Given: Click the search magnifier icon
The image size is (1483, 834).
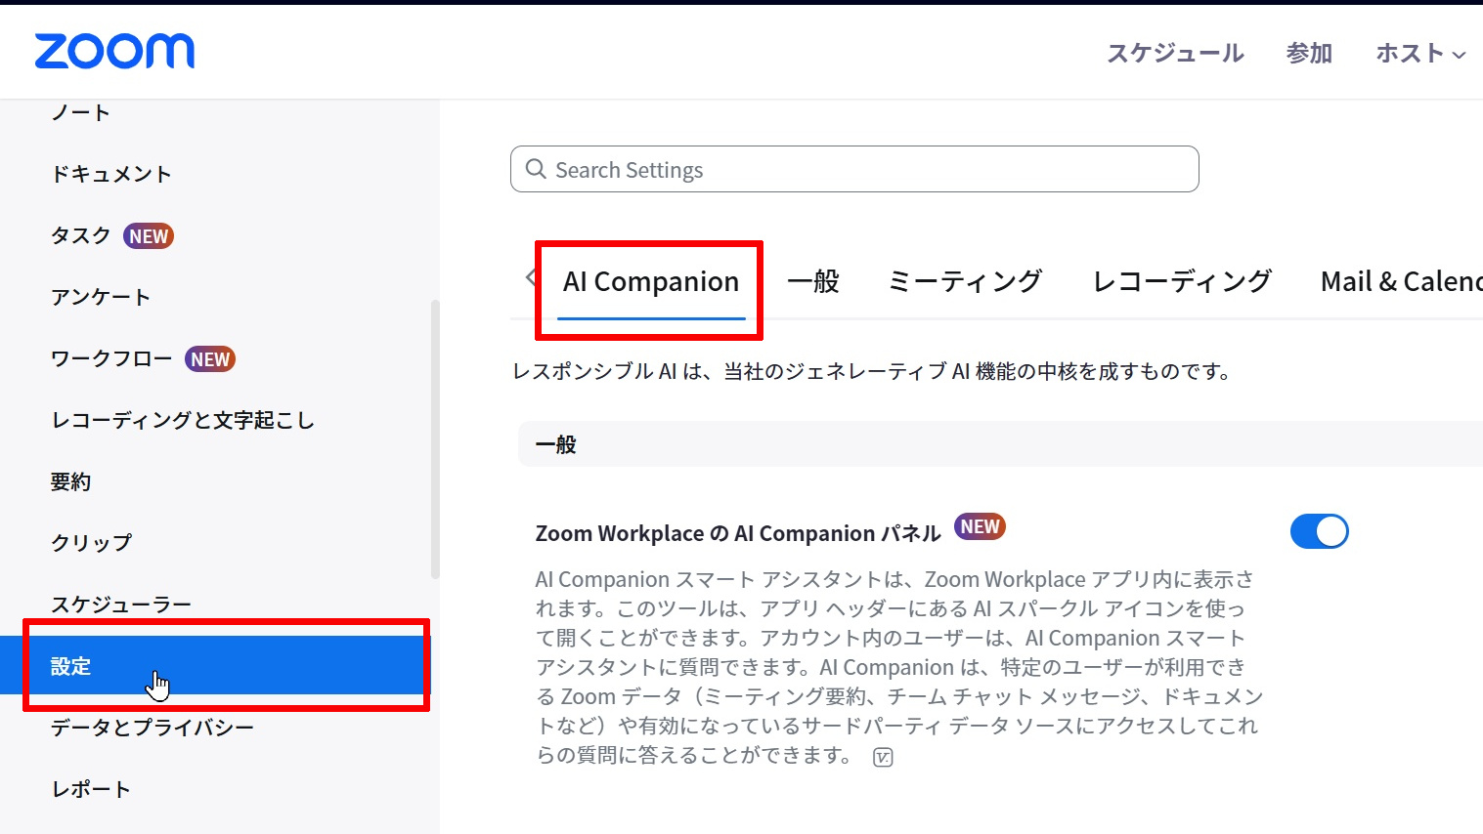Looking at the screenshot, I should point(536,169).
